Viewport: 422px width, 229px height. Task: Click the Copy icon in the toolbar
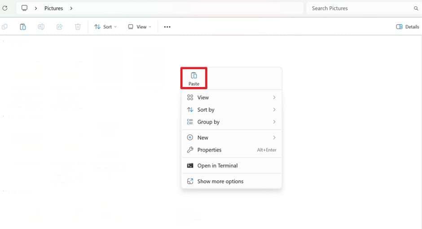4,26
